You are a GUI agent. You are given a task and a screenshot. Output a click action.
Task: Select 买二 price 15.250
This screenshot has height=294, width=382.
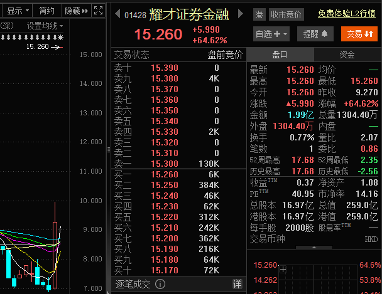coord(165,185)
